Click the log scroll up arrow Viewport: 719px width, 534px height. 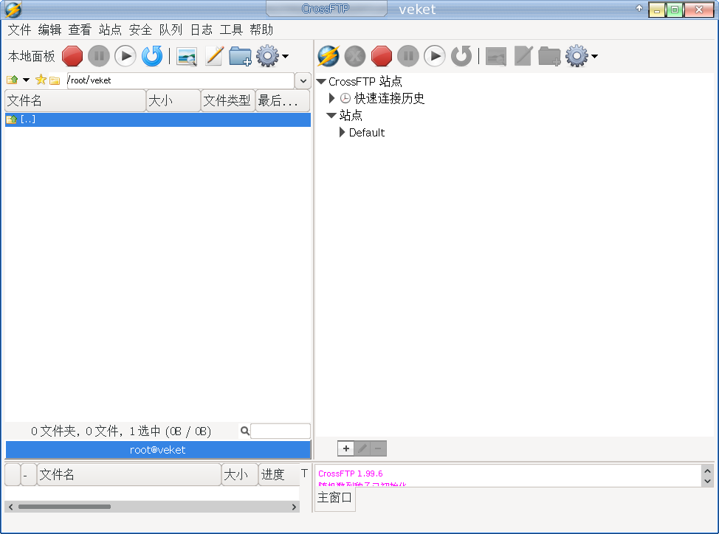coord(707,471)
